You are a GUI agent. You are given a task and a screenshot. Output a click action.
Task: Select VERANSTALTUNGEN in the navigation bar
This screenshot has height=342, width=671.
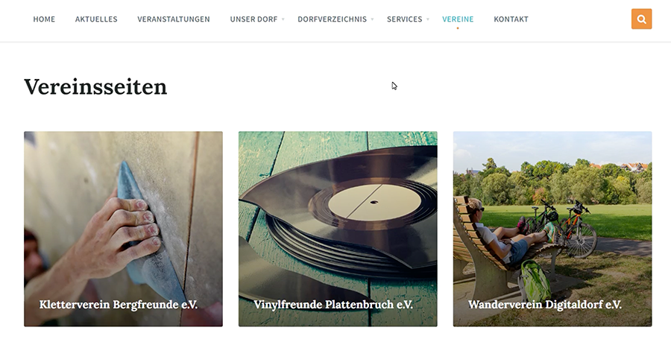coord(174,19)
